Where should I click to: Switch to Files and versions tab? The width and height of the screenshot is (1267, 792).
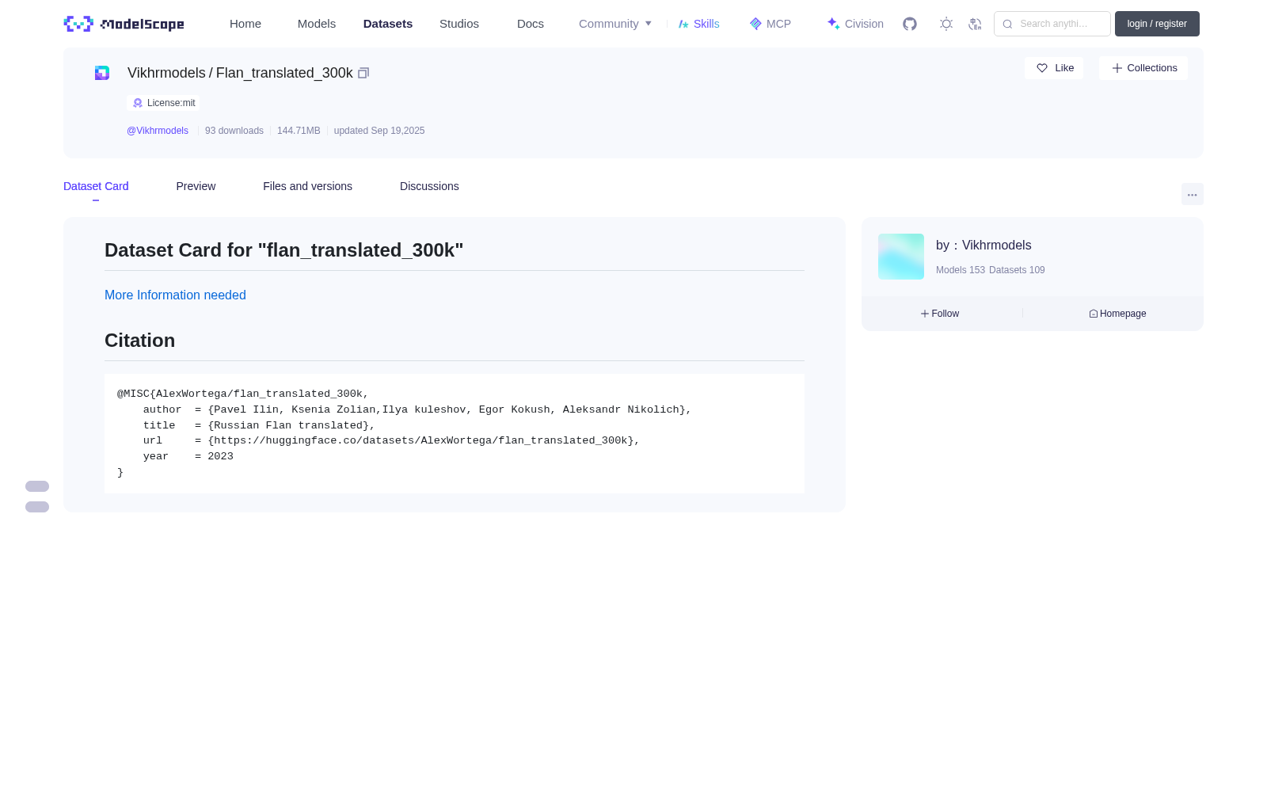(307, 186)
